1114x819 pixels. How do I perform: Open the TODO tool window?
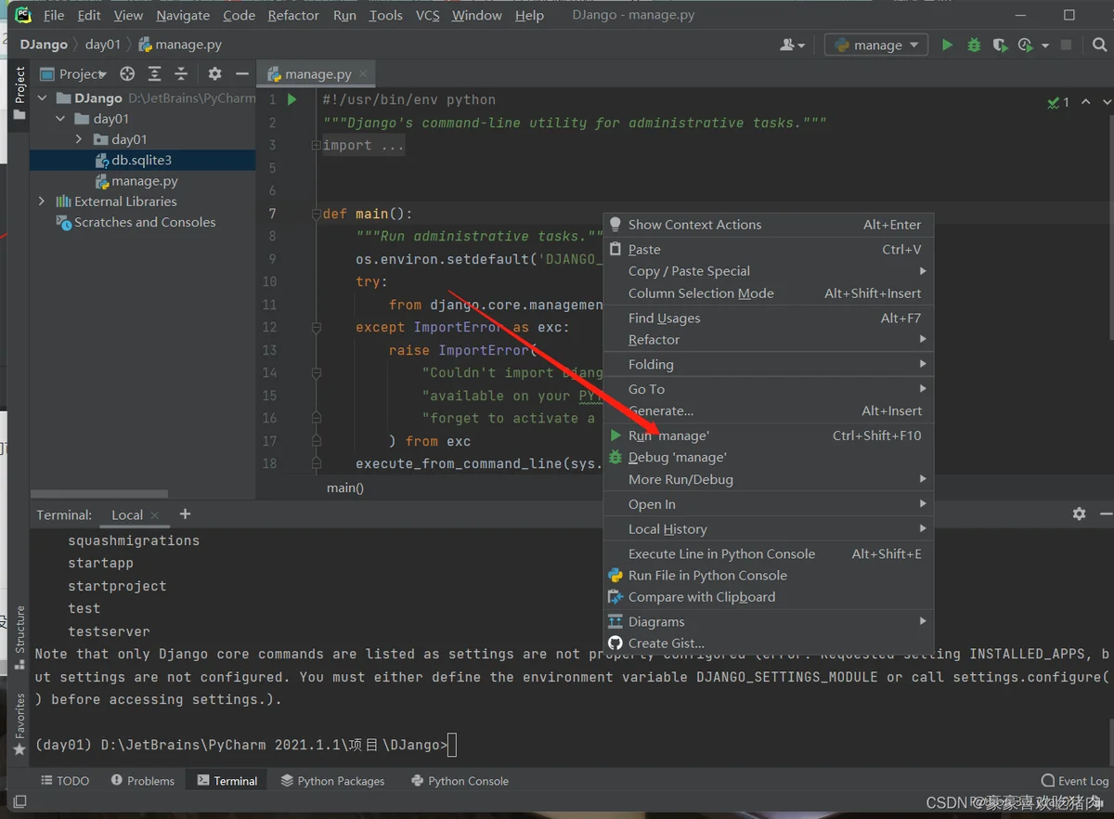click(65, 781)
